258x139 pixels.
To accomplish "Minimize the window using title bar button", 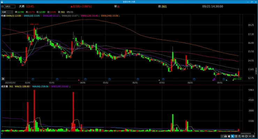I will pos(248,2).
